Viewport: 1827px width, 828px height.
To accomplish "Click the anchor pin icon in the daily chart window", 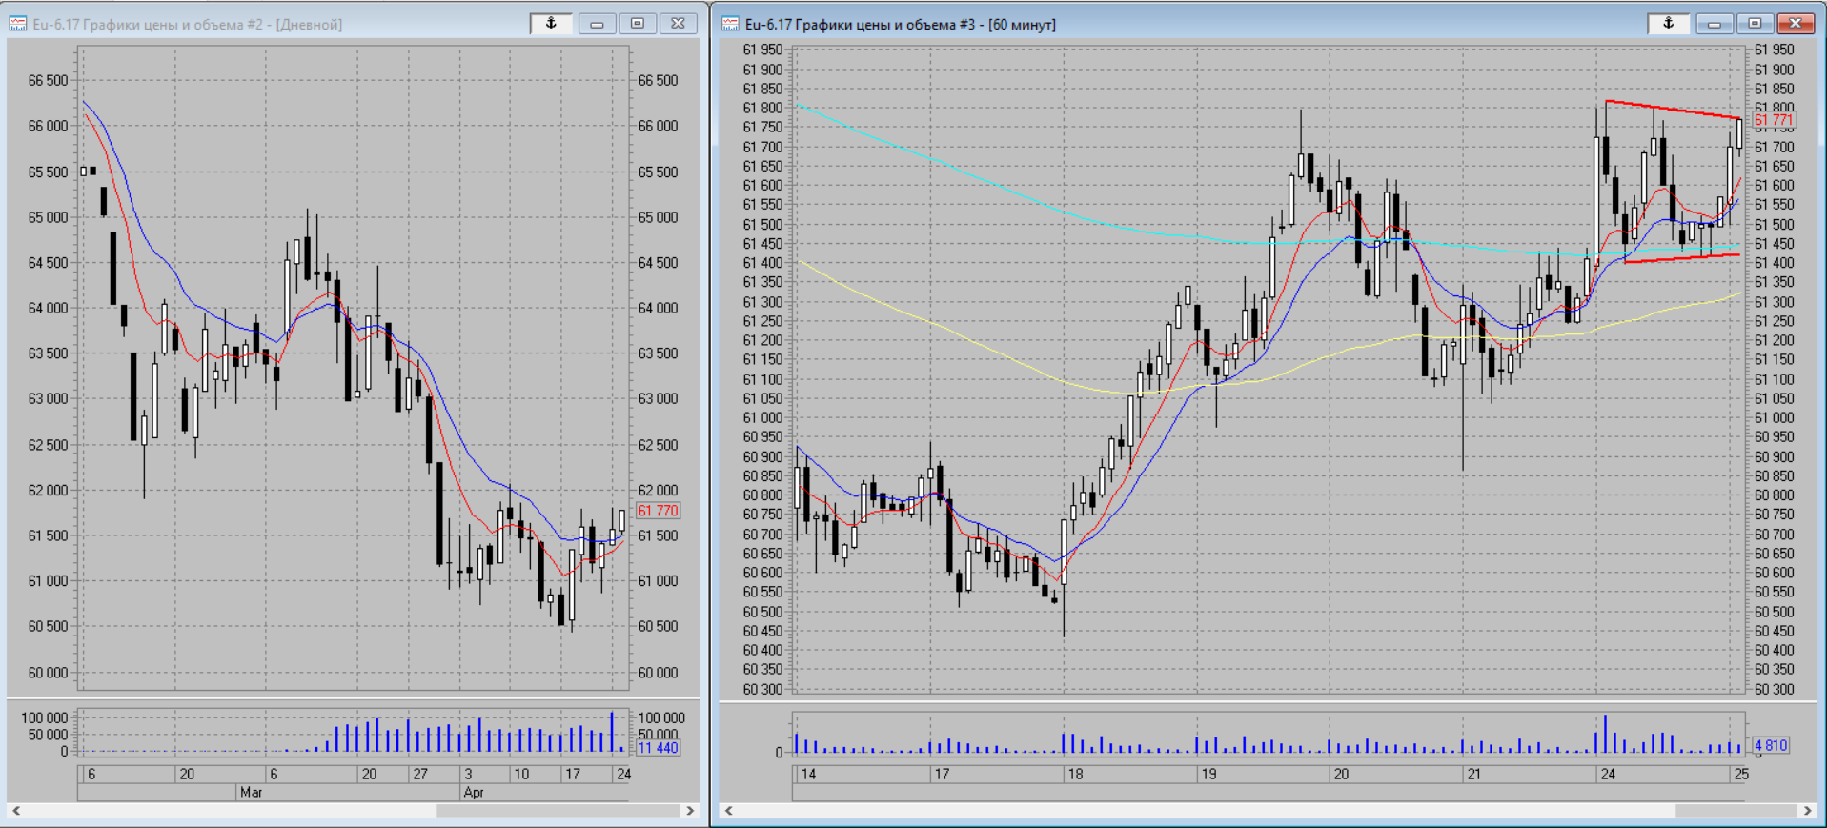I will pos(551,24).
